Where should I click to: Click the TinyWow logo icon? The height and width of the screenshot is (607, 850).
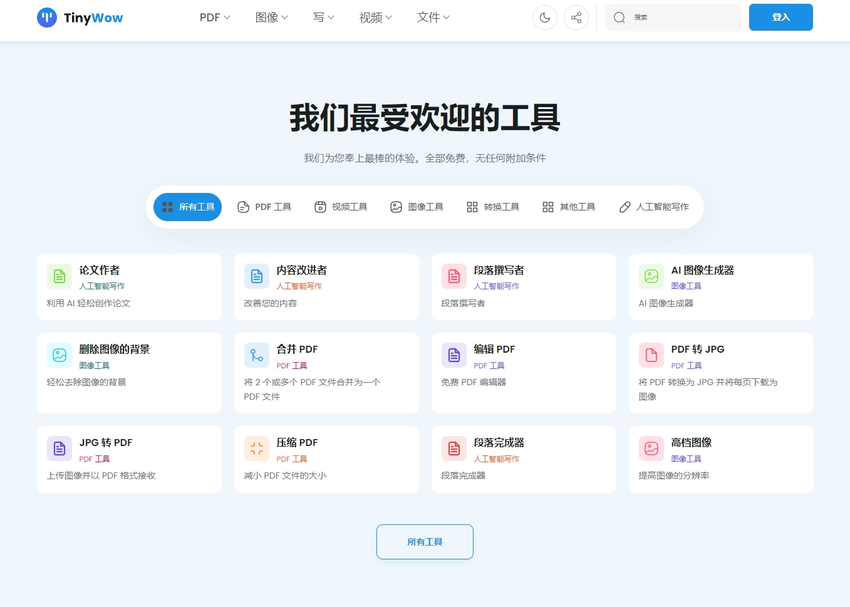[47, 18]
